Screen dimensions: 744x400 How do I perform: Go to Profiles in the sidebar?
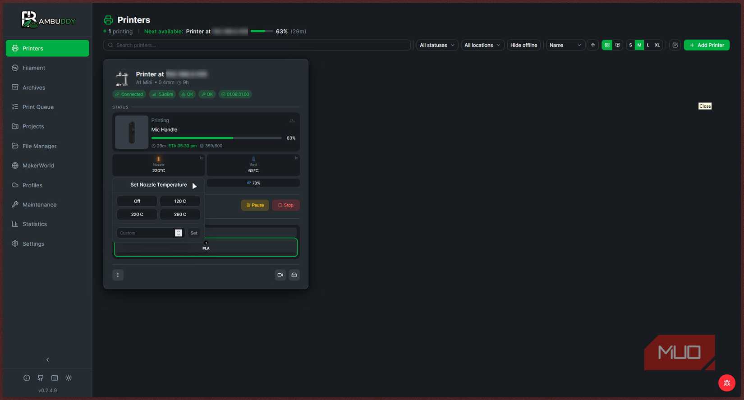tap(47, 185)
